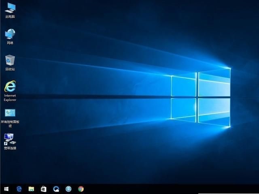Click the blue Q cloud taskbar icon
This screenshot has height=194, width=259.
[x=56, y=189]
